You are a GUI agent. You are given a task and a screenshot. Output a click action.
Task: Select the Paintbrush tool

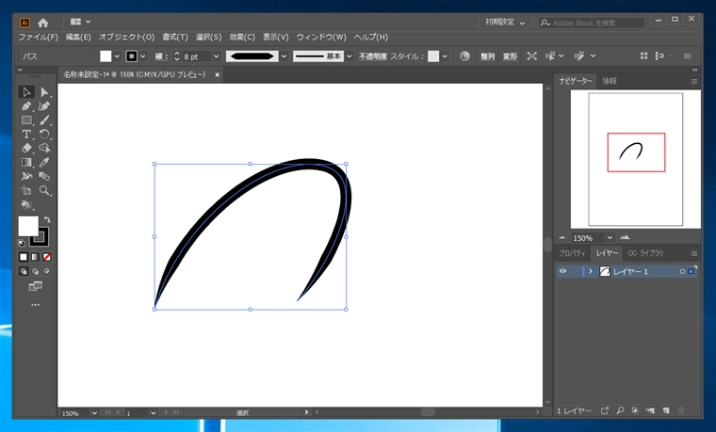(x=44, y=120)
